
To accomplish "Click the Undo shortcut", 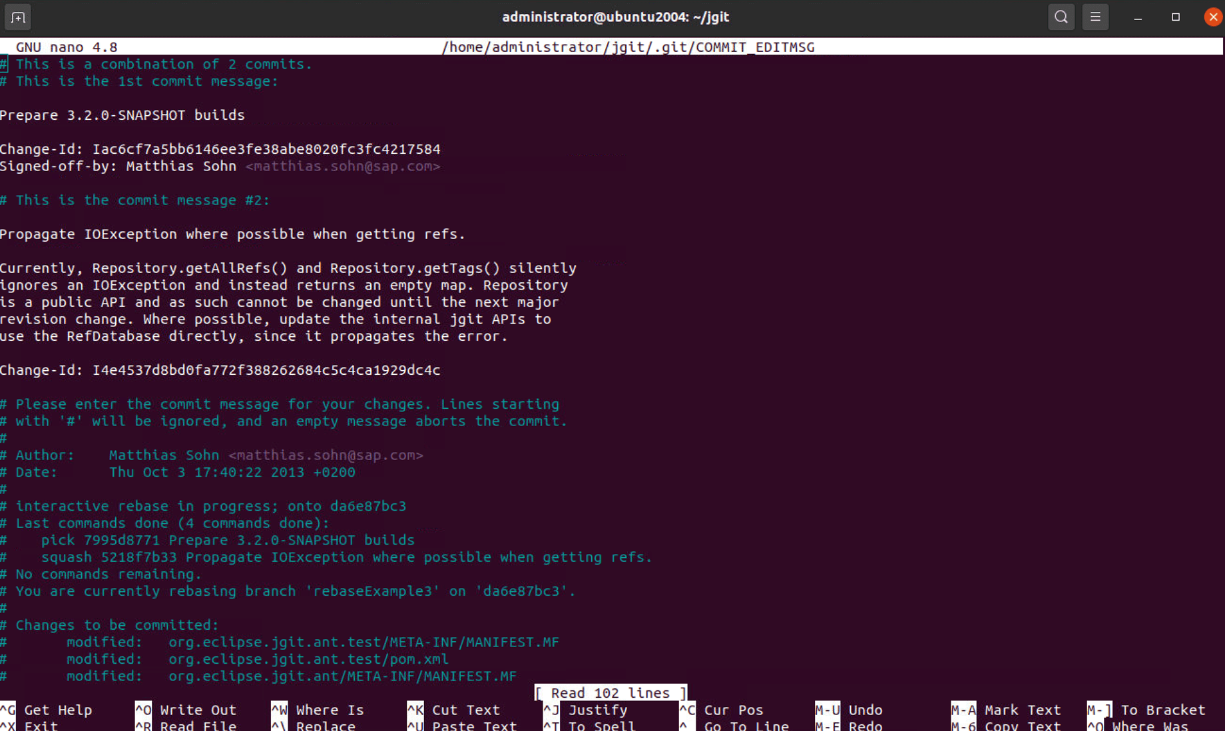I will 865,710.
